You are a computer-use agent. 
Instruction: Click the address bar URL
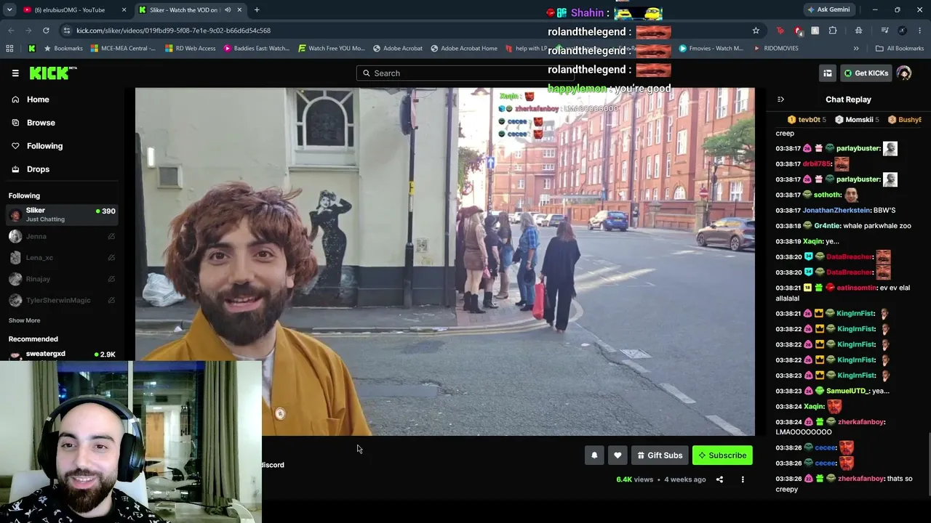click(x=173, y=31)
